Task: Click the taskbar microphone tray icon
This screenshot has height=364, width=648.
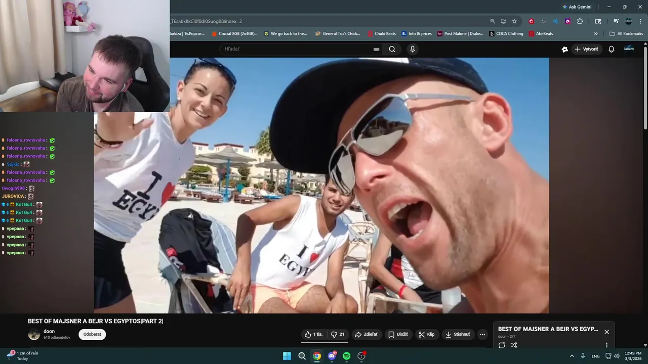Action: pyautogui.click(x=583, y=356)
